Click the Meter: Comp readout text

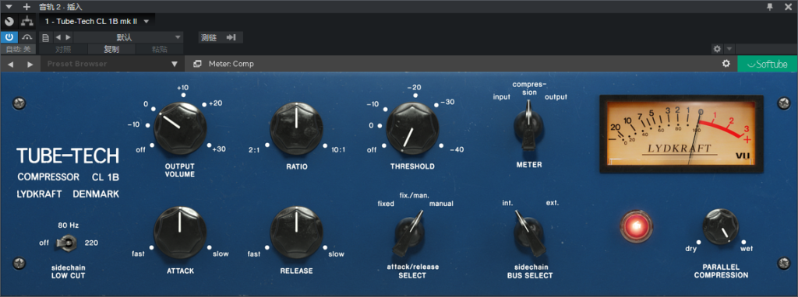tap(231, 64)
